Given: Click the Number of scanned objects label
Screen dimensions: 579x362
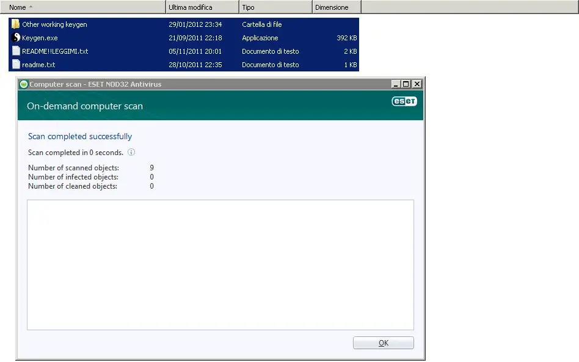Looking at the screenshot, I should pos(73,167).
